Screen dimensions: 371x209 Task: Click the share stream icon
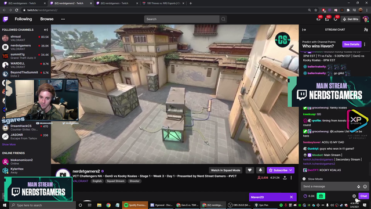(285, 178)
